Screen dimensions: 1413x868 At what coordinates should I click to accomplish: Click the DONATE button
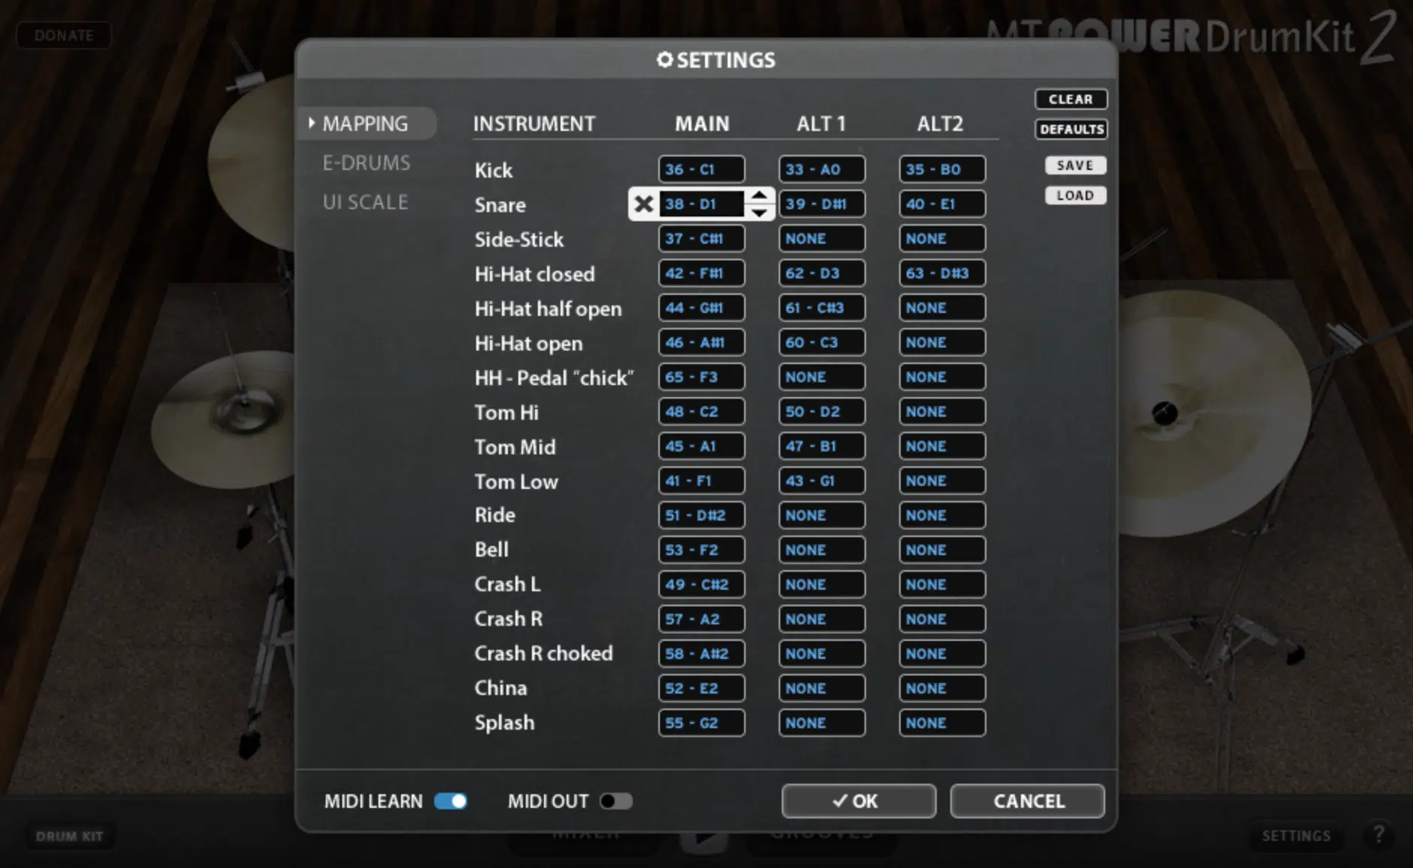64,35
